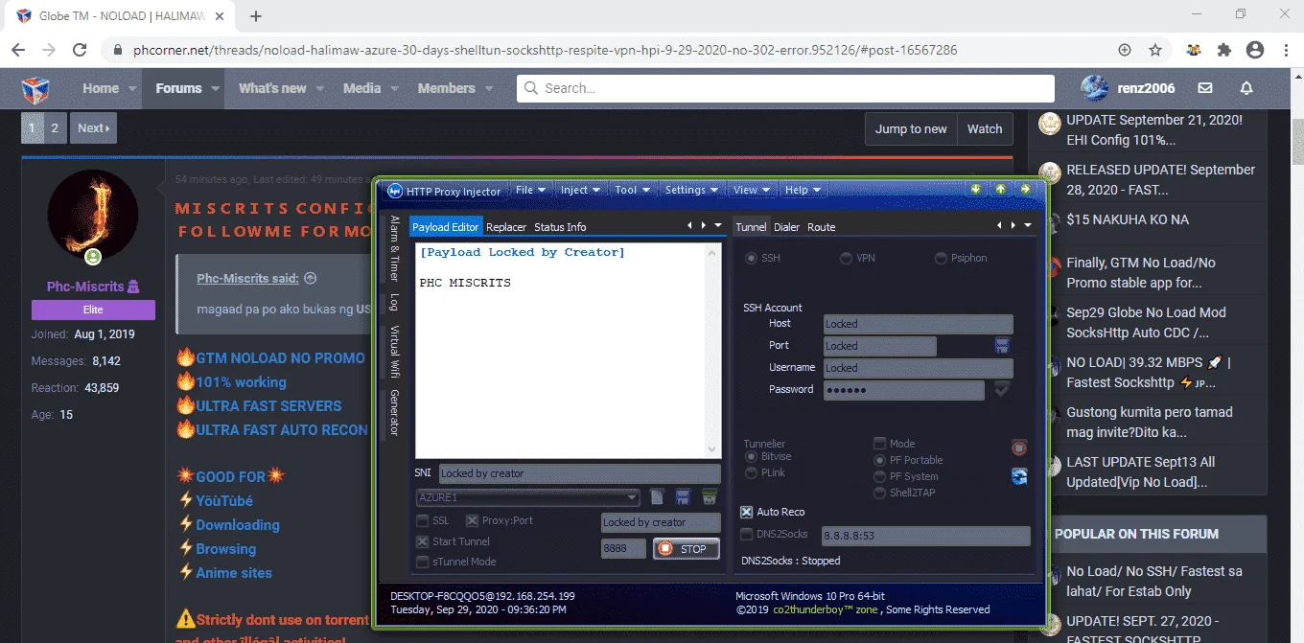Select the PLink tunnelier radio button

point(751,473)
